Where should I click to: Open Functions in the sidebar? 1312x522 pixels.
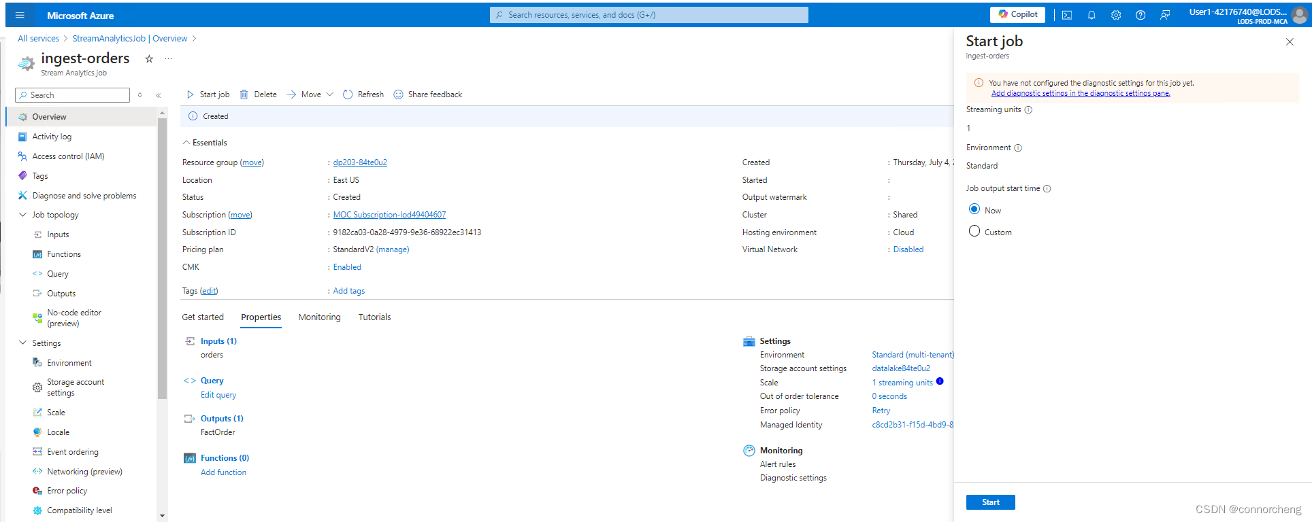(x=64, y=254)
